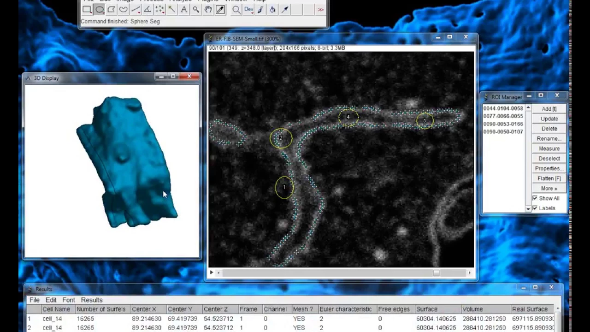
Task: Select ROI 0077-0066-0055 in list
Action: (503, 116)
